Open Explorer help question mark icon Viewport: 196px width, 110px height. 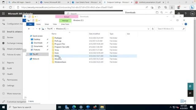point(186,24)
